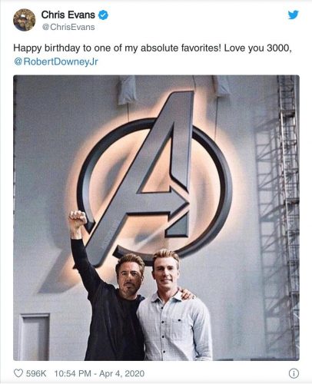Viewport: 312px width, 384px height.
Task: Open the @ChrisEvans handle
Action: coord(68,27)
